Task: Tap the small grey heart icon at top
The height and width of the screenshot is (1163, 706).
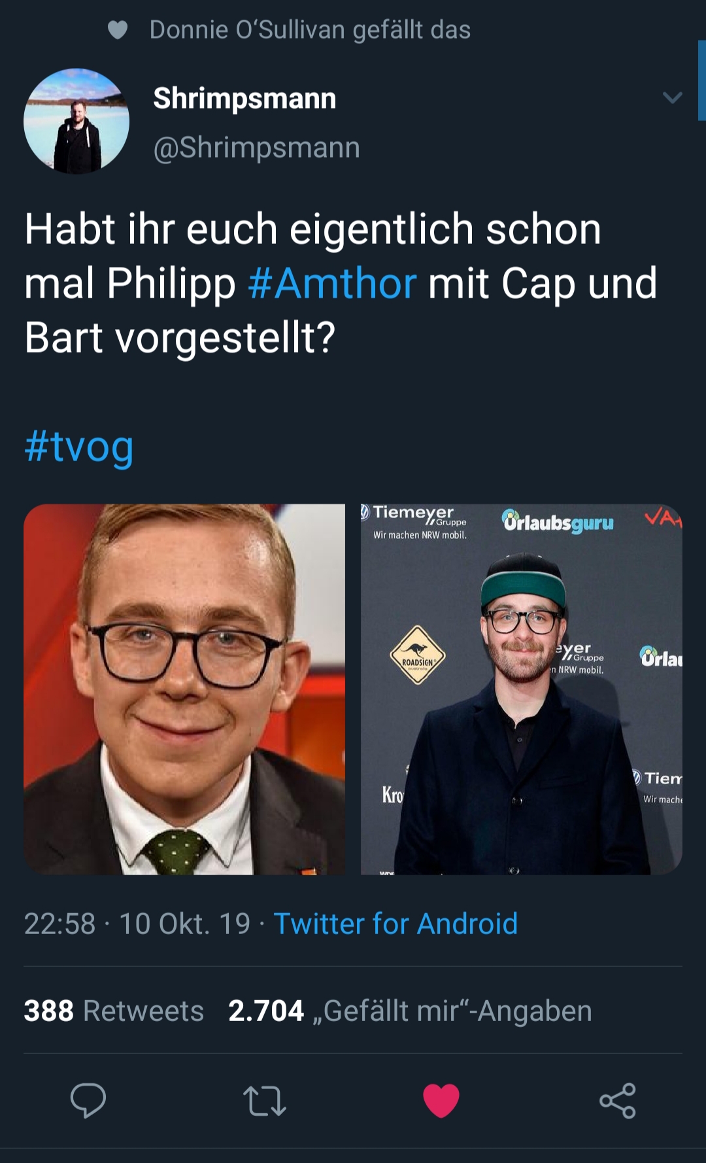Action: pos(118,30)
